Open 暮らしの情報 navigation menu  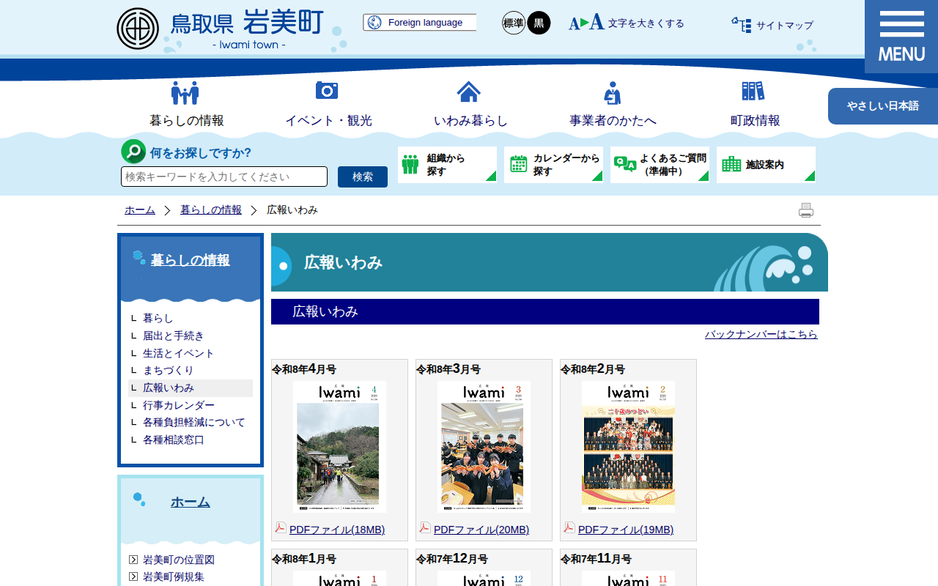(x=187, y=120)
